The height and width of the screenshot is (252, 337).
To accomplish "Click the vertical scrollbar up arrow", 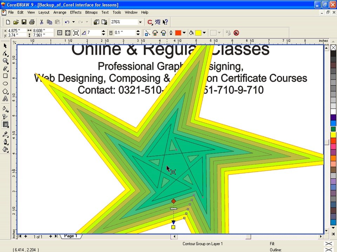I will pyautogui.click(x=326, y=48).
